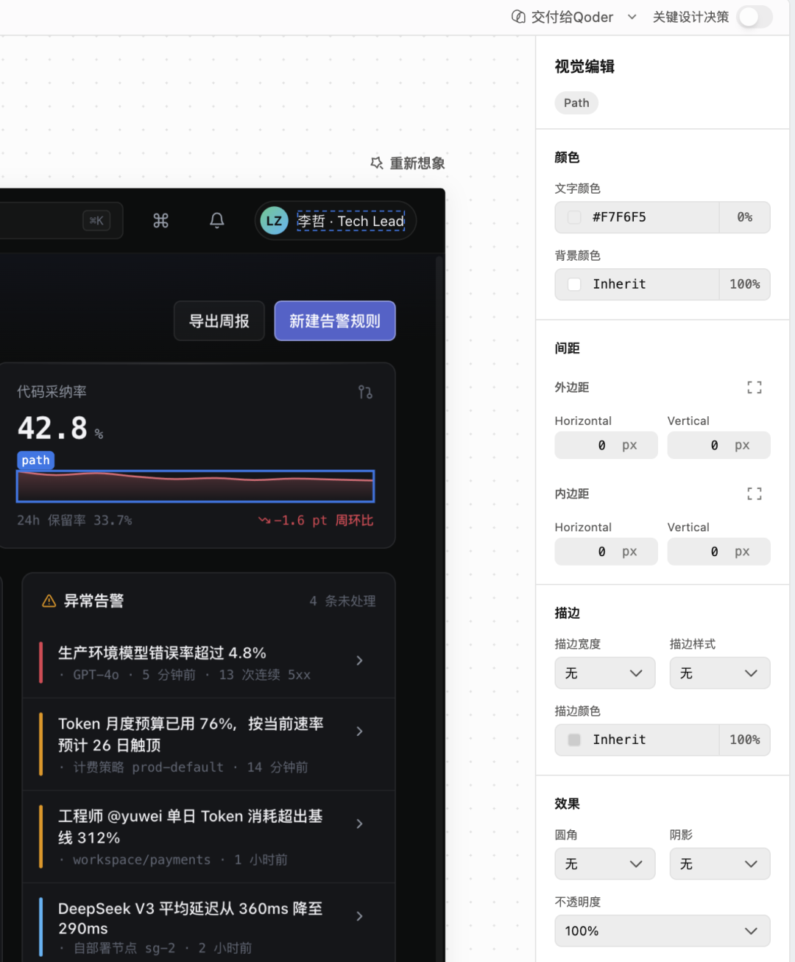
Task: Click the 背景颜色 100% opacity field
Action: point(745,284)
